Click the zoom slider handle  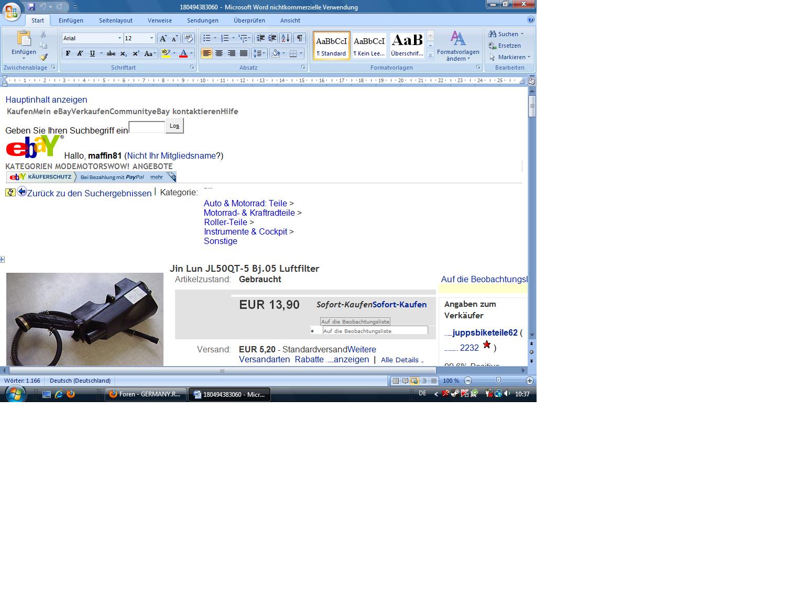[498, 381]
